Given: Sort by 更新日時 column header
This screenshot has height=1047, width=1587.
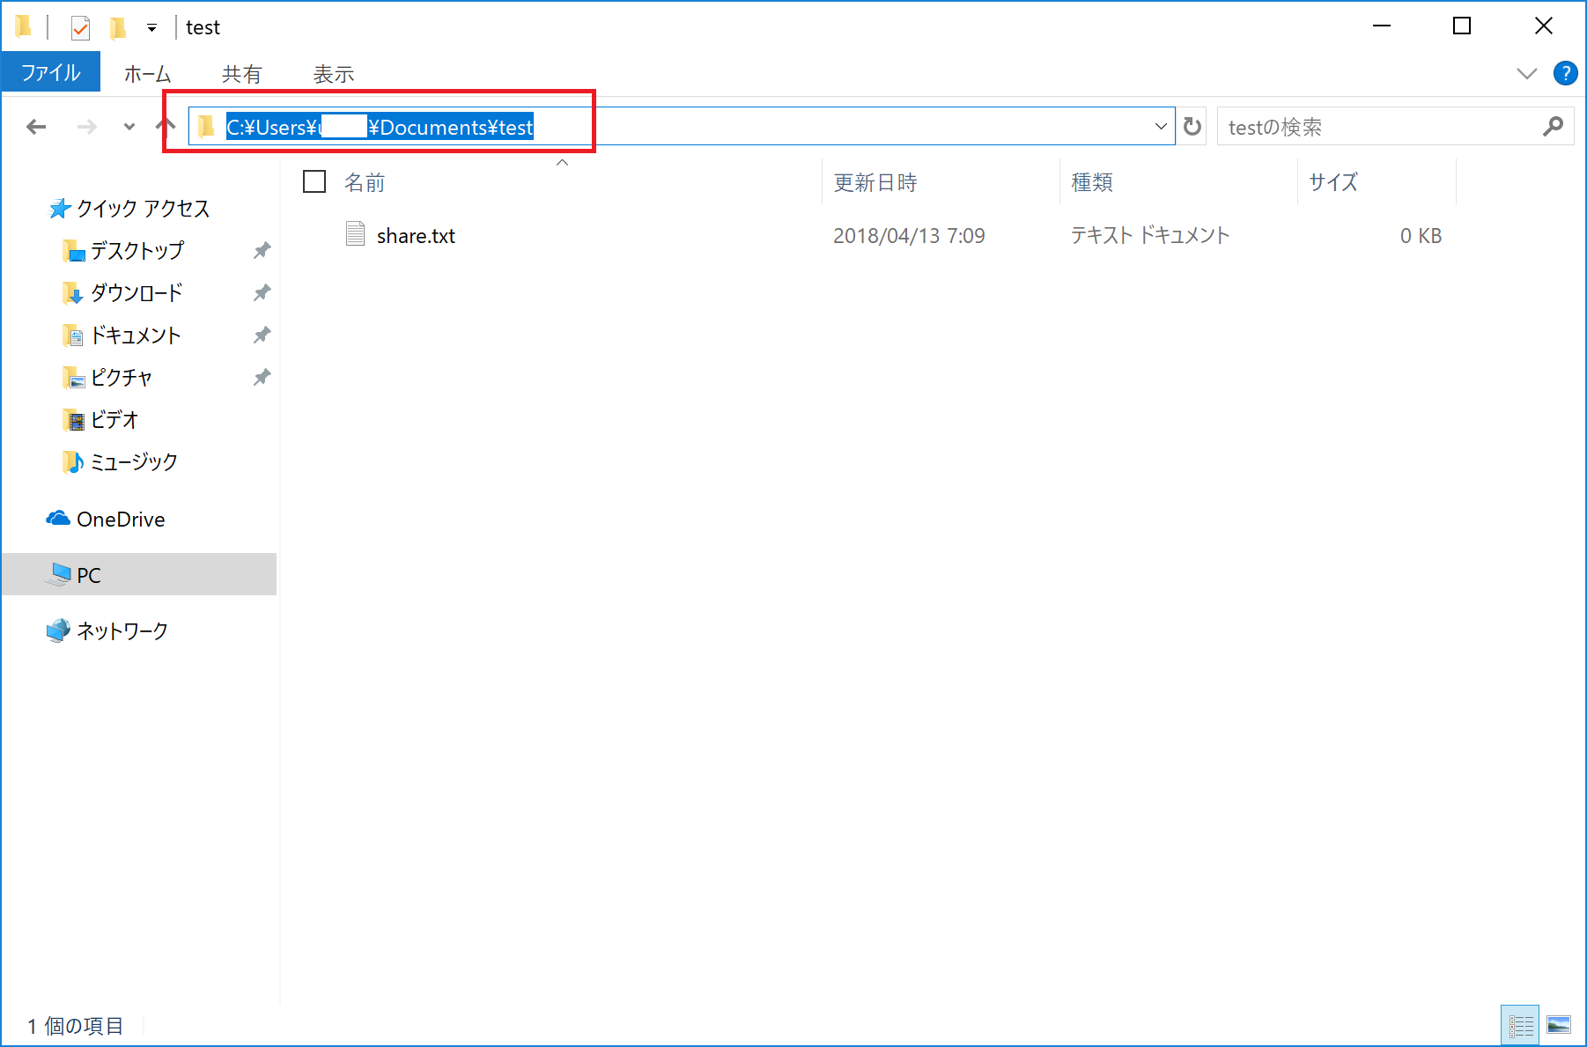Looking at the screenshot, I should tap(875, 182).
